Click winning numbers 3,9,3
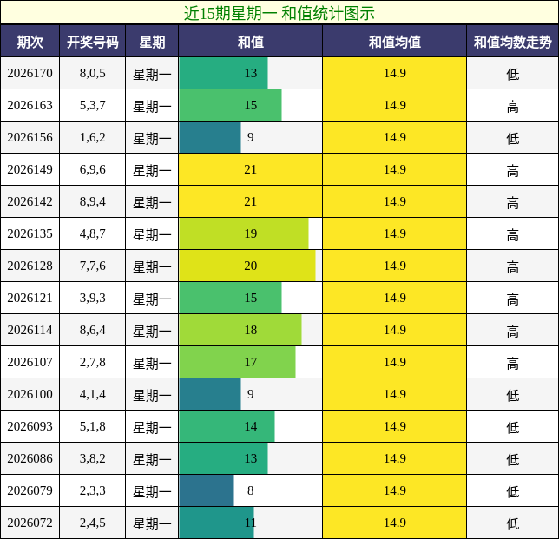The width and height of the screenshot is (559, 539). 93,298
